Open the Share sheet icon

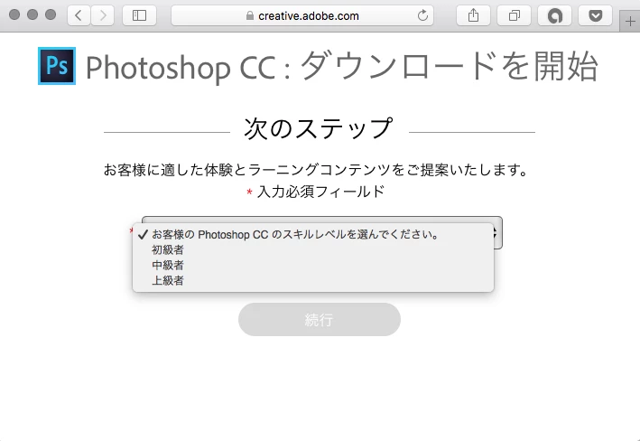[x=473, y=15]
